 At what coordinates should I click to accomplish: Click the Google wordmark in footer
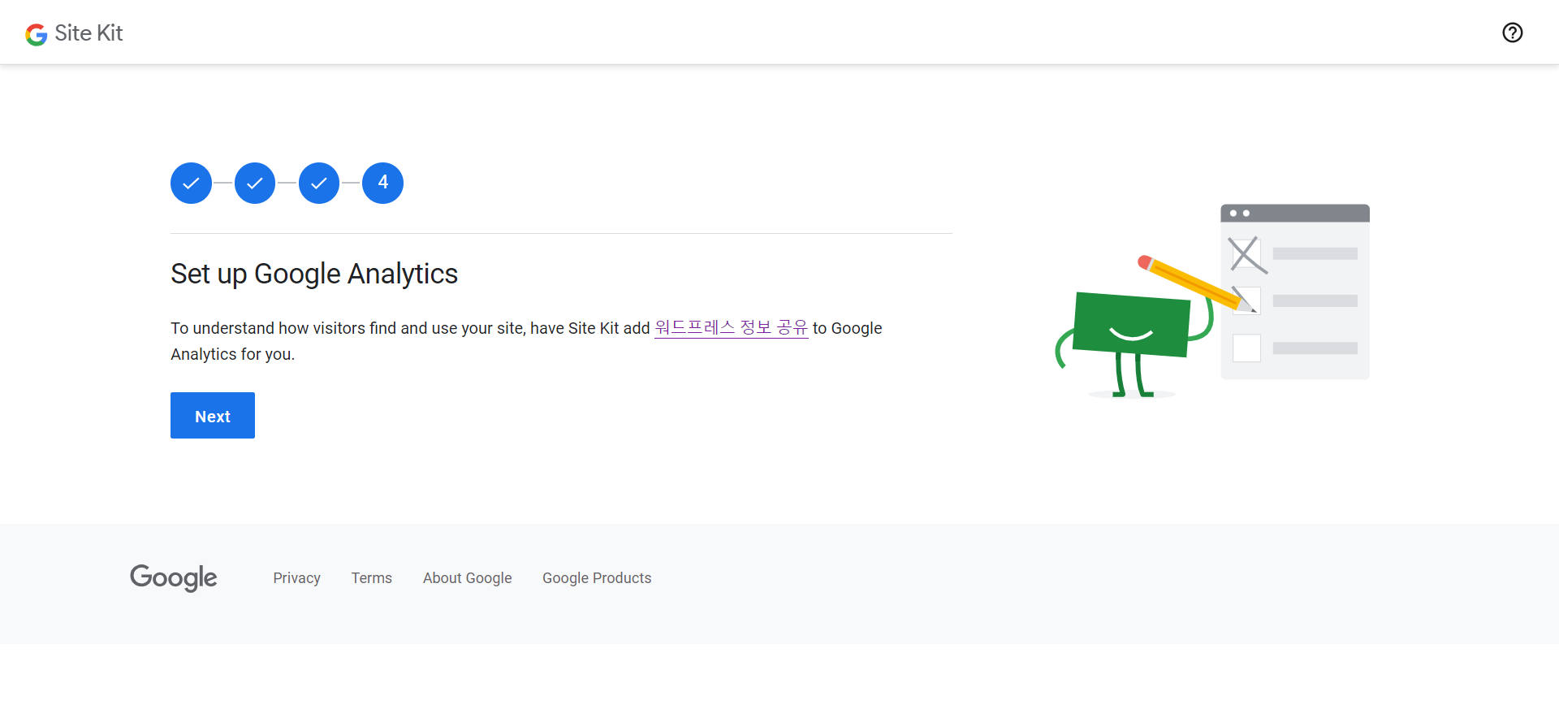coord(174,577)
